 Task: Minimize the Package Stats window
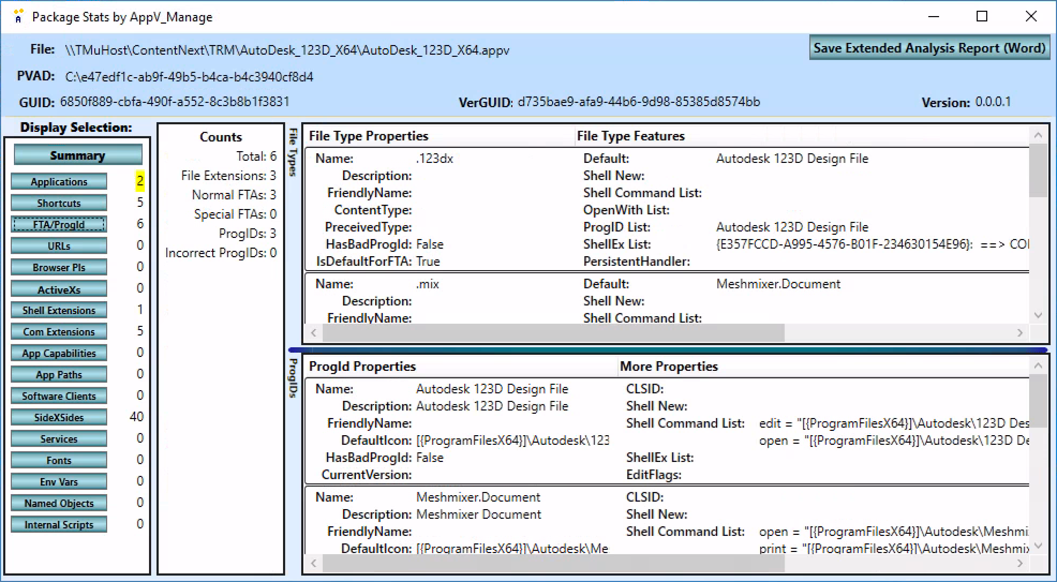934,17
